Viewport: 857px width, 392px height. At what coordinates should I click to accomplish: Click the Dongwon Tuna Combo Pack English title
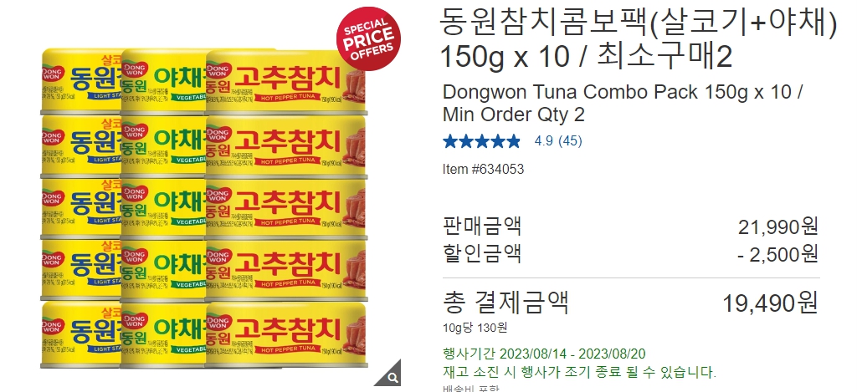click(622, 103)
